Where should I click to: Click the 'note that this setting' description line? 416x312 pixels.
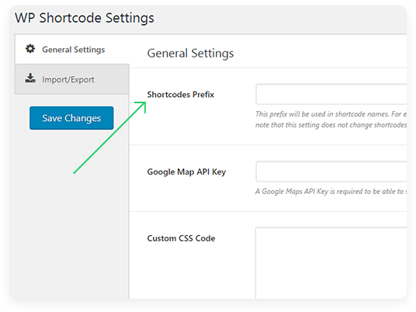(x=331, y=125)
